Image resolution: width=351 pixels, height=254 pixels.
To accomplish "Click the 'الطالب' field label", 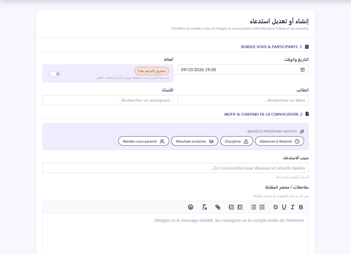I will click(302, 90).
